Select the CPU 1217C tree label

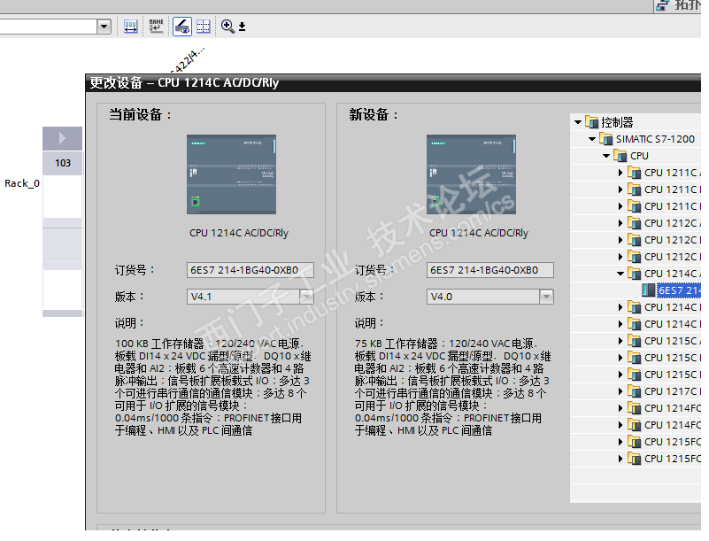(673, 391)
